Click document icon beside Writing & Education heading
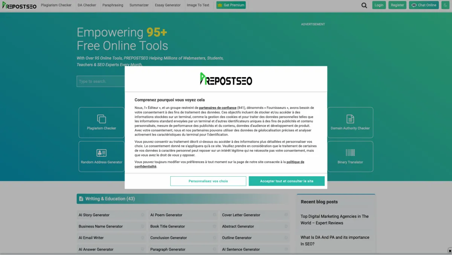Screen dimensions: 452x255 click(x=81, y=199)
